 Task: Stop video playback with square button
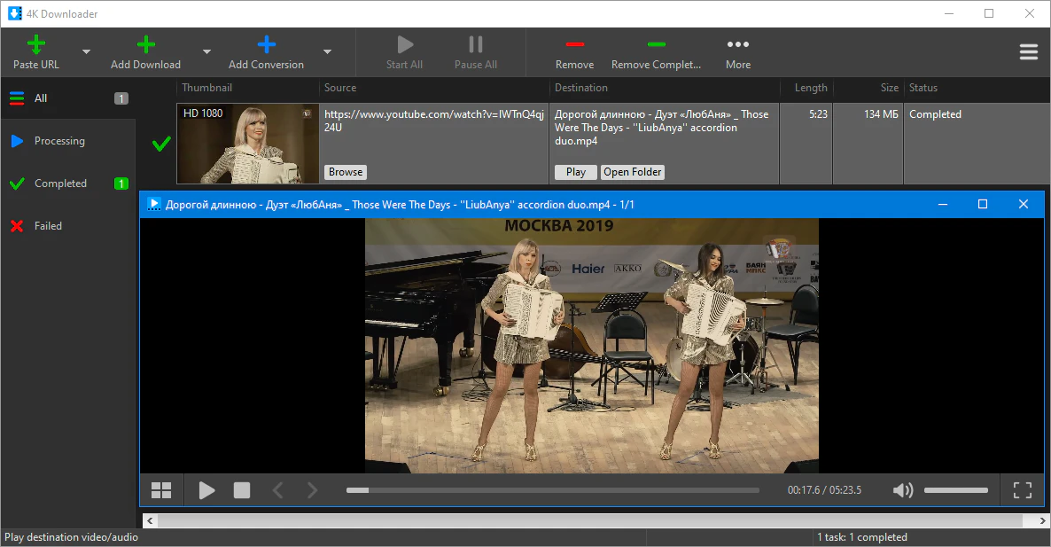click(x=242, y=490)
